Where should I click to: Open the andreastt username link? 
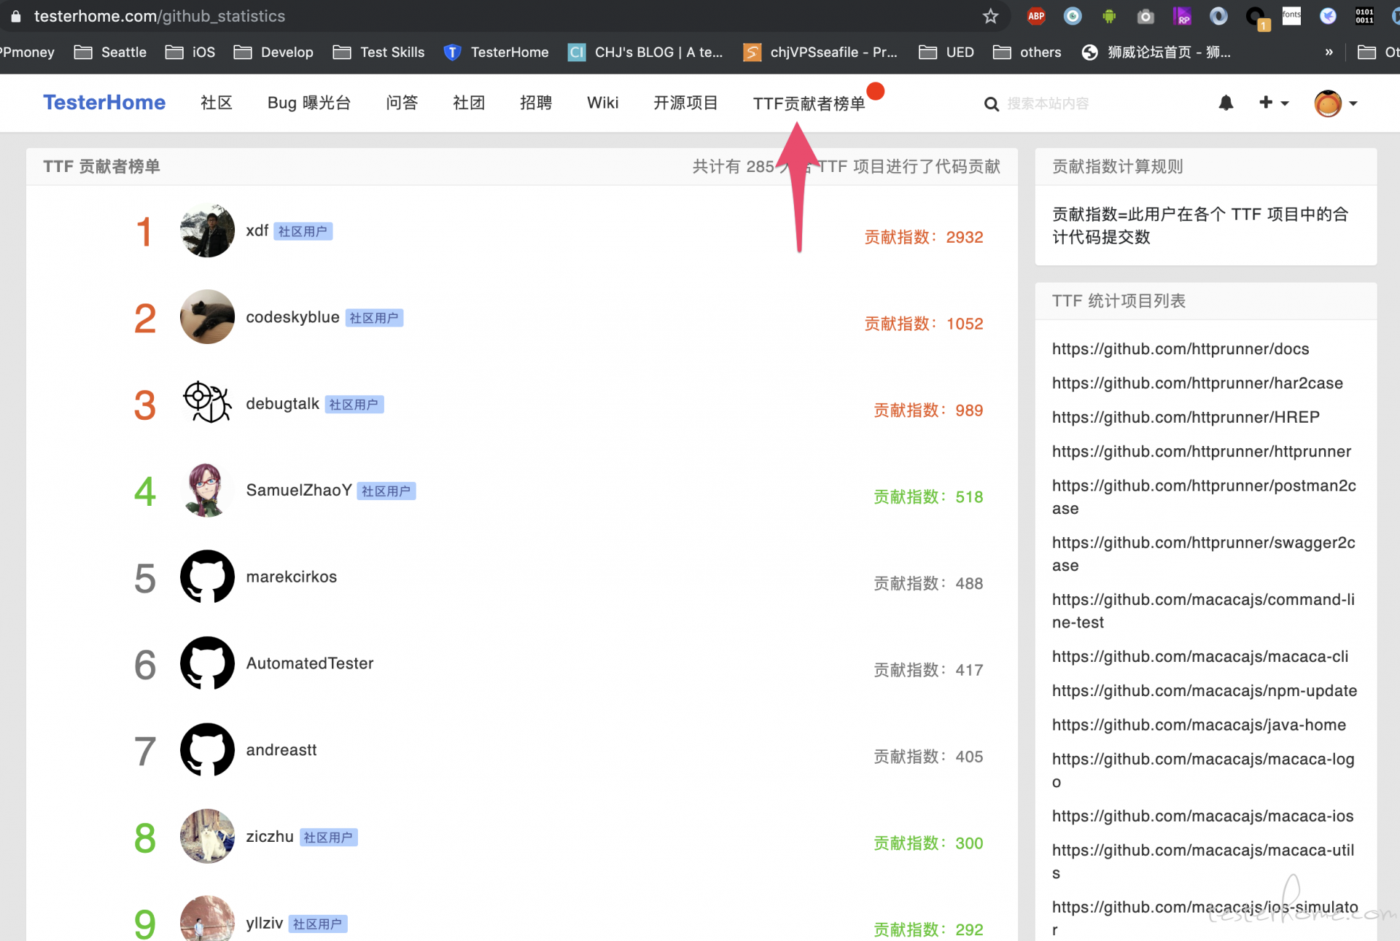click(x=281, y=750)
